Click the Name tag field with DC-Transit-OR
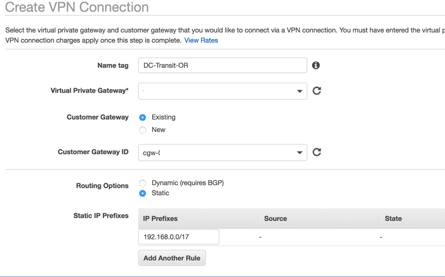The image size is (445, 277). 222,65
